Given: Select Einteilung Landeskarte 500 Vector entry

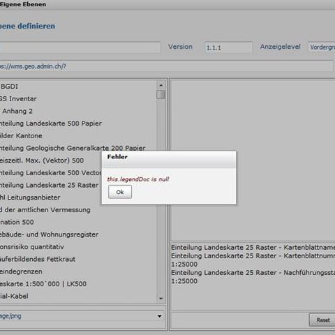Looking at the screenshot, I should click(51, 172).
